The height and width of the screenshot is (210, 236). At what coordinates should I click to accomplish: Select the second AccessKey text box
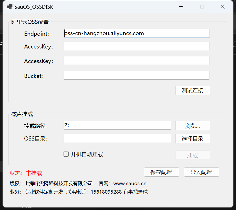pyautogui.click(x=136, y=61)
